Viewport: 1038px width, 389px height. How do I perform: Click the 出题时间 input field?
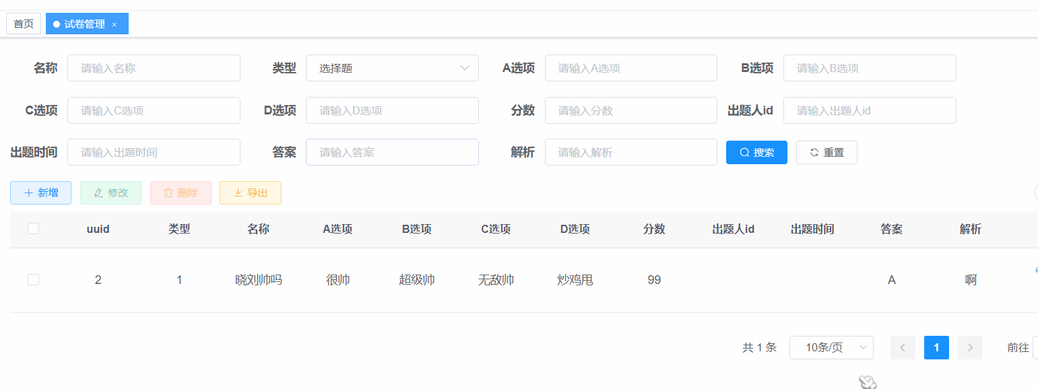[154, 152]
